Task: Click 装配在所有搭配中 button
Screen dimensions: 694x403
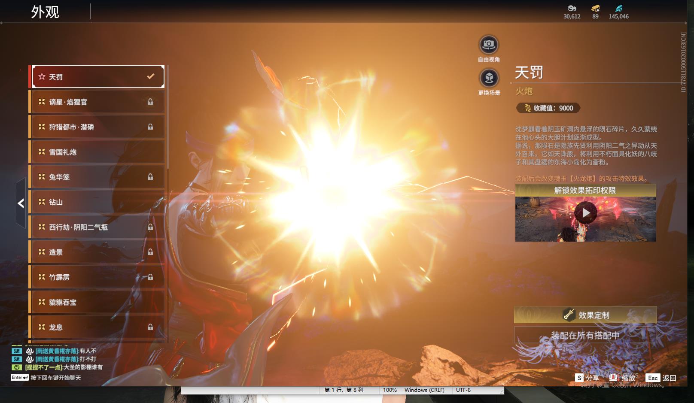Action: point(585,335)
